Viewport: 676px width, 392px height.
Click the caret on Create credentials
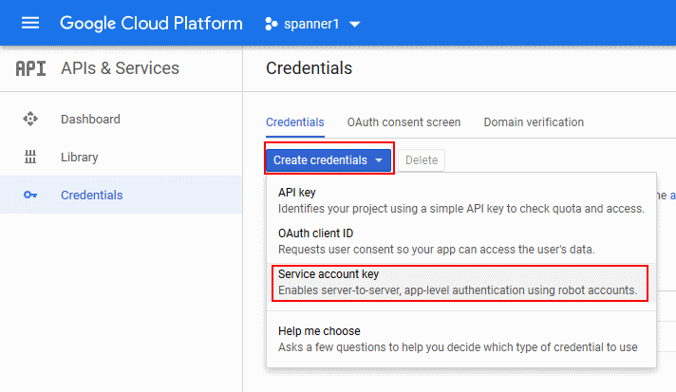(380, 160)
